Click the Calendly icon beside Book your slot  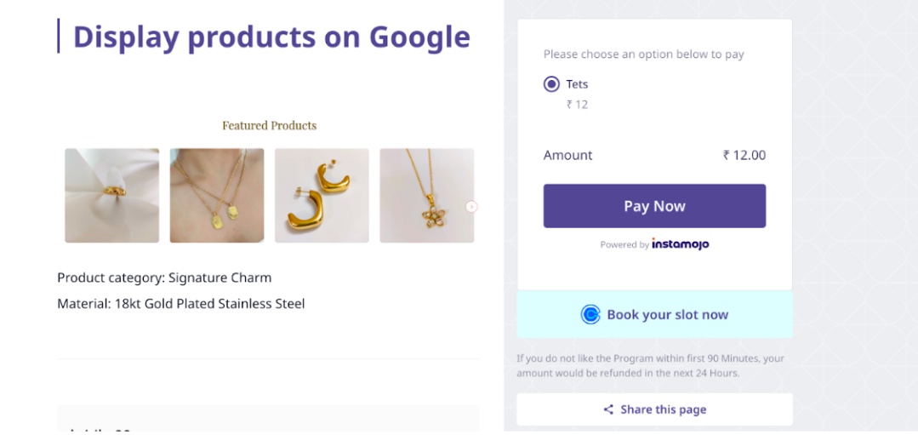pyautogui.click(x=590, y=315)
